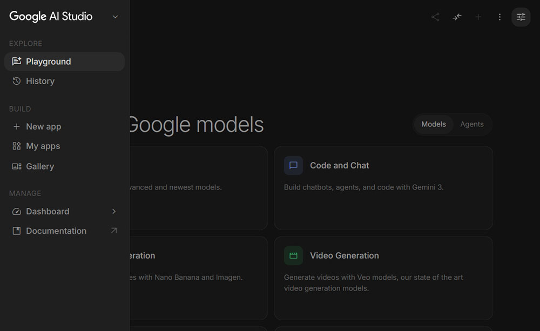The image size is (540, 331).
Task: Open Playground in the sidebar
Action: click(x=64, y=62)
